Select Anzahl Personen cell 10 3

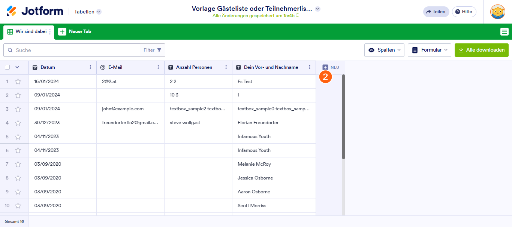coord(198,95)
